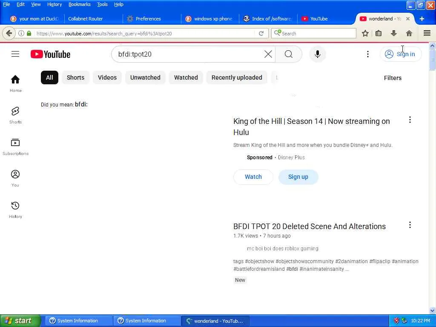Switch to first System Information taskbar window

tap(78, 321)
